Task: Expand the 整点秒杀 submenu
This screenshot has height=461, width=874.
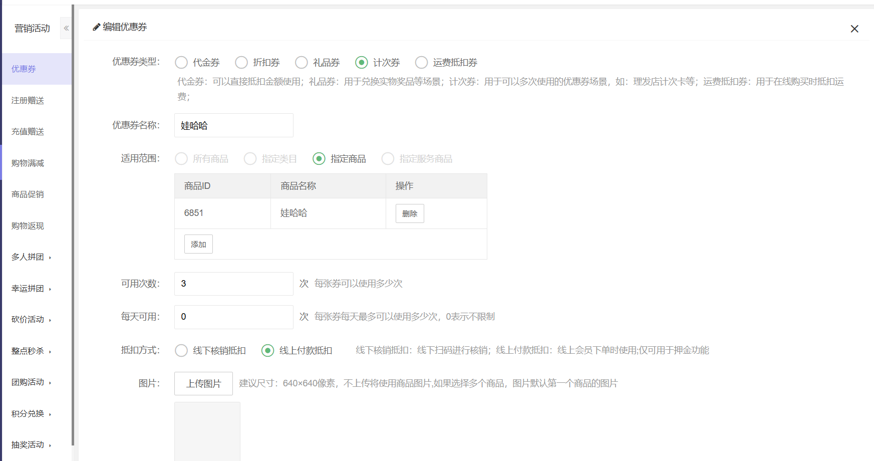Action: [31, 351]
